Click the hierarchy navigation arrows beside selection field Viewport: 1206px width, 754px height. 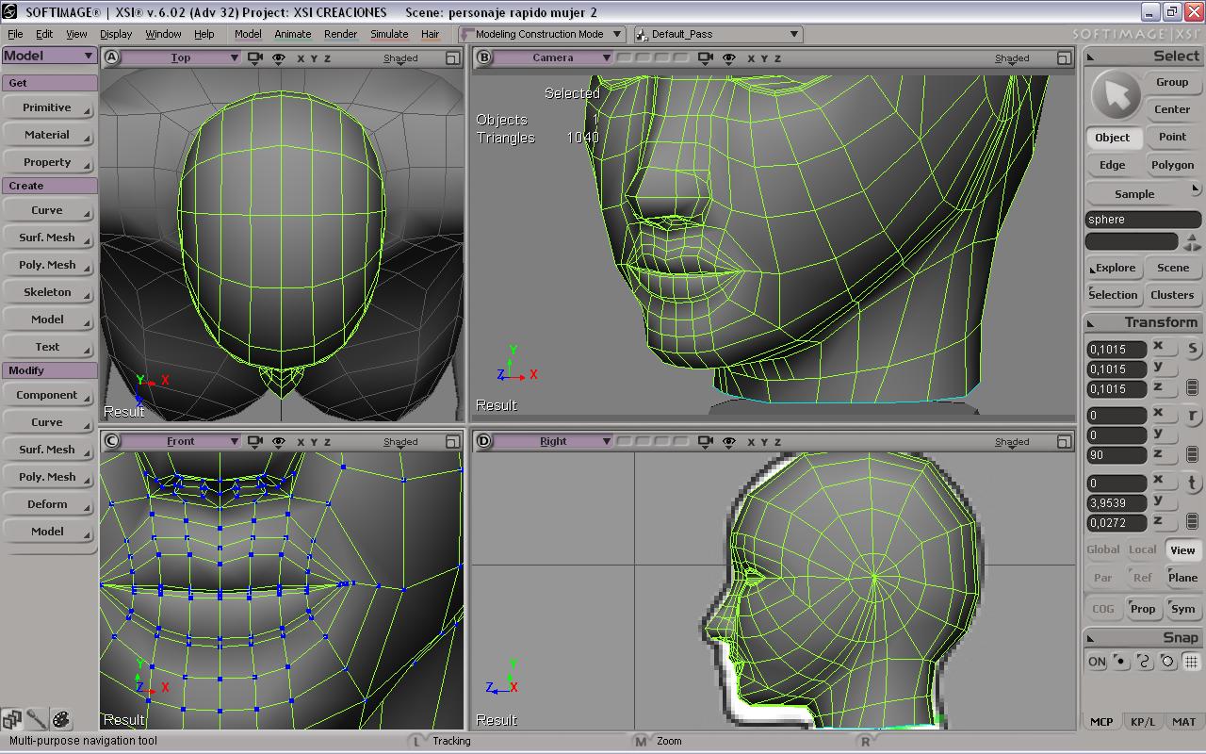tap(1192, 241)
